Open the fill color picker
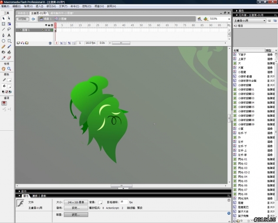 [x=9, y=86]
